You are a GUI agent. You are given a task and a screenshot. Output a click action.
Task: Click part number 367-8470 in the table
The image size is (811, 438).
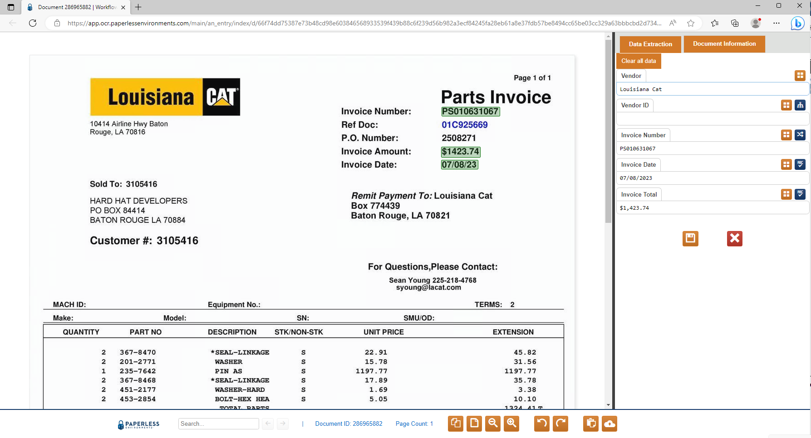tap(138, 352)
